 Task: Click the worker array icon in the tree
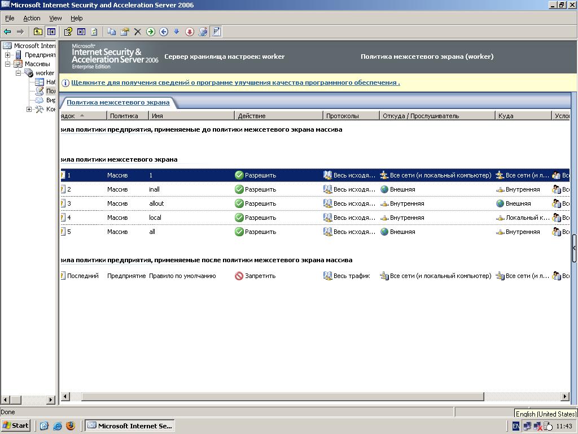tap(29, 73)
